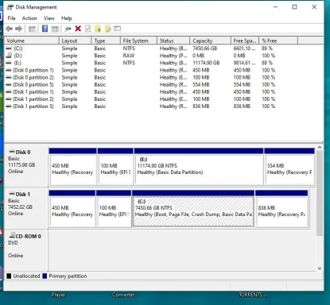Sort by the Layout column header

tap(75, 41)
